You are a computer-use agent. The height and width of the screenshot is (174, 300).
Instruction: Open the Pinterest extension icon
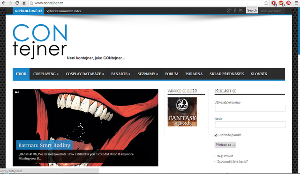288,3
